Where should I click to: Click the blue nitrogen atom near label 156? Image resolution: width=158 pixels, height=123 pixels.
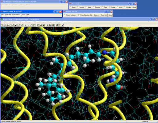coord(104,52)
